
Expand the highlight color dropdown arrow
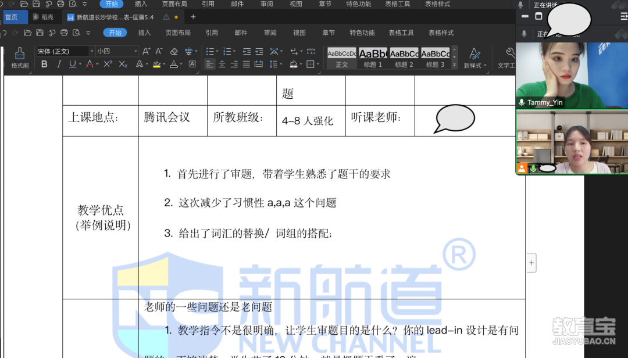click(x=164, y=64)
